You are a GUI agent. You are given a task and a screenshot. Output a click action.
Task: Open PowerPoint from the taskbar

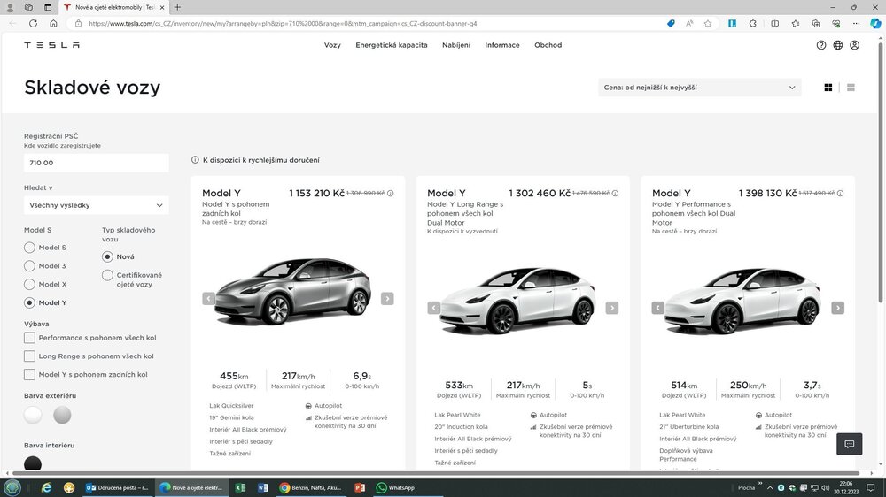pos(360,487)
